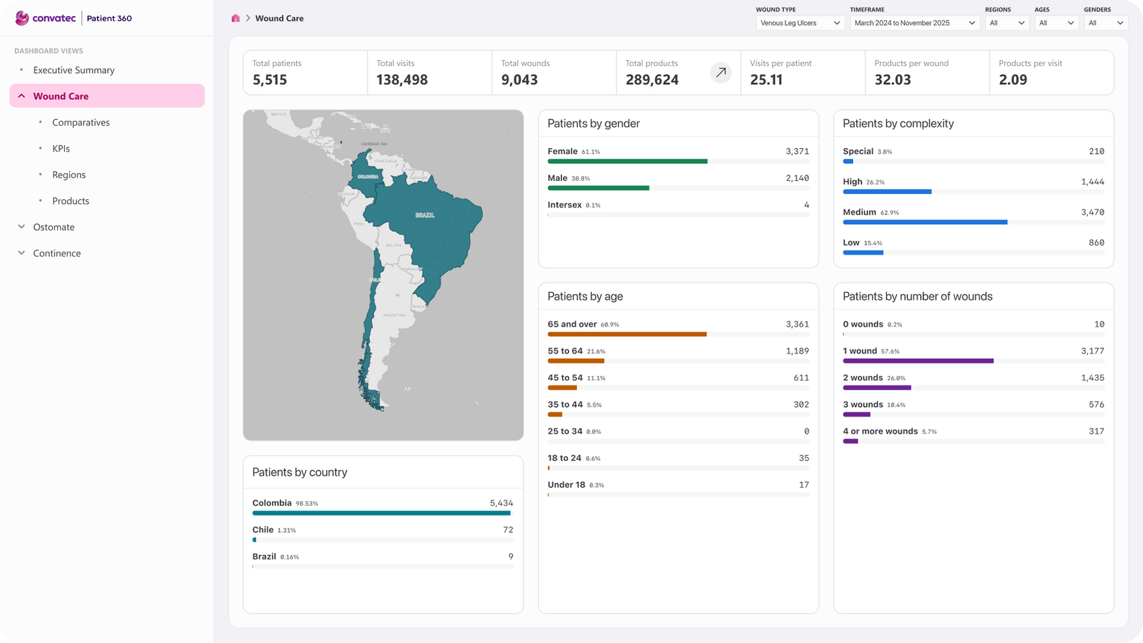Open the Ages filter dropdown
The image size is (1143, 643).
1056,23
